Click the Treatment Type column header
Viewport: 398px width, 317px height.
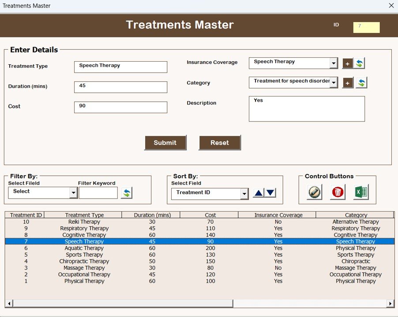[x=83, y=215]
